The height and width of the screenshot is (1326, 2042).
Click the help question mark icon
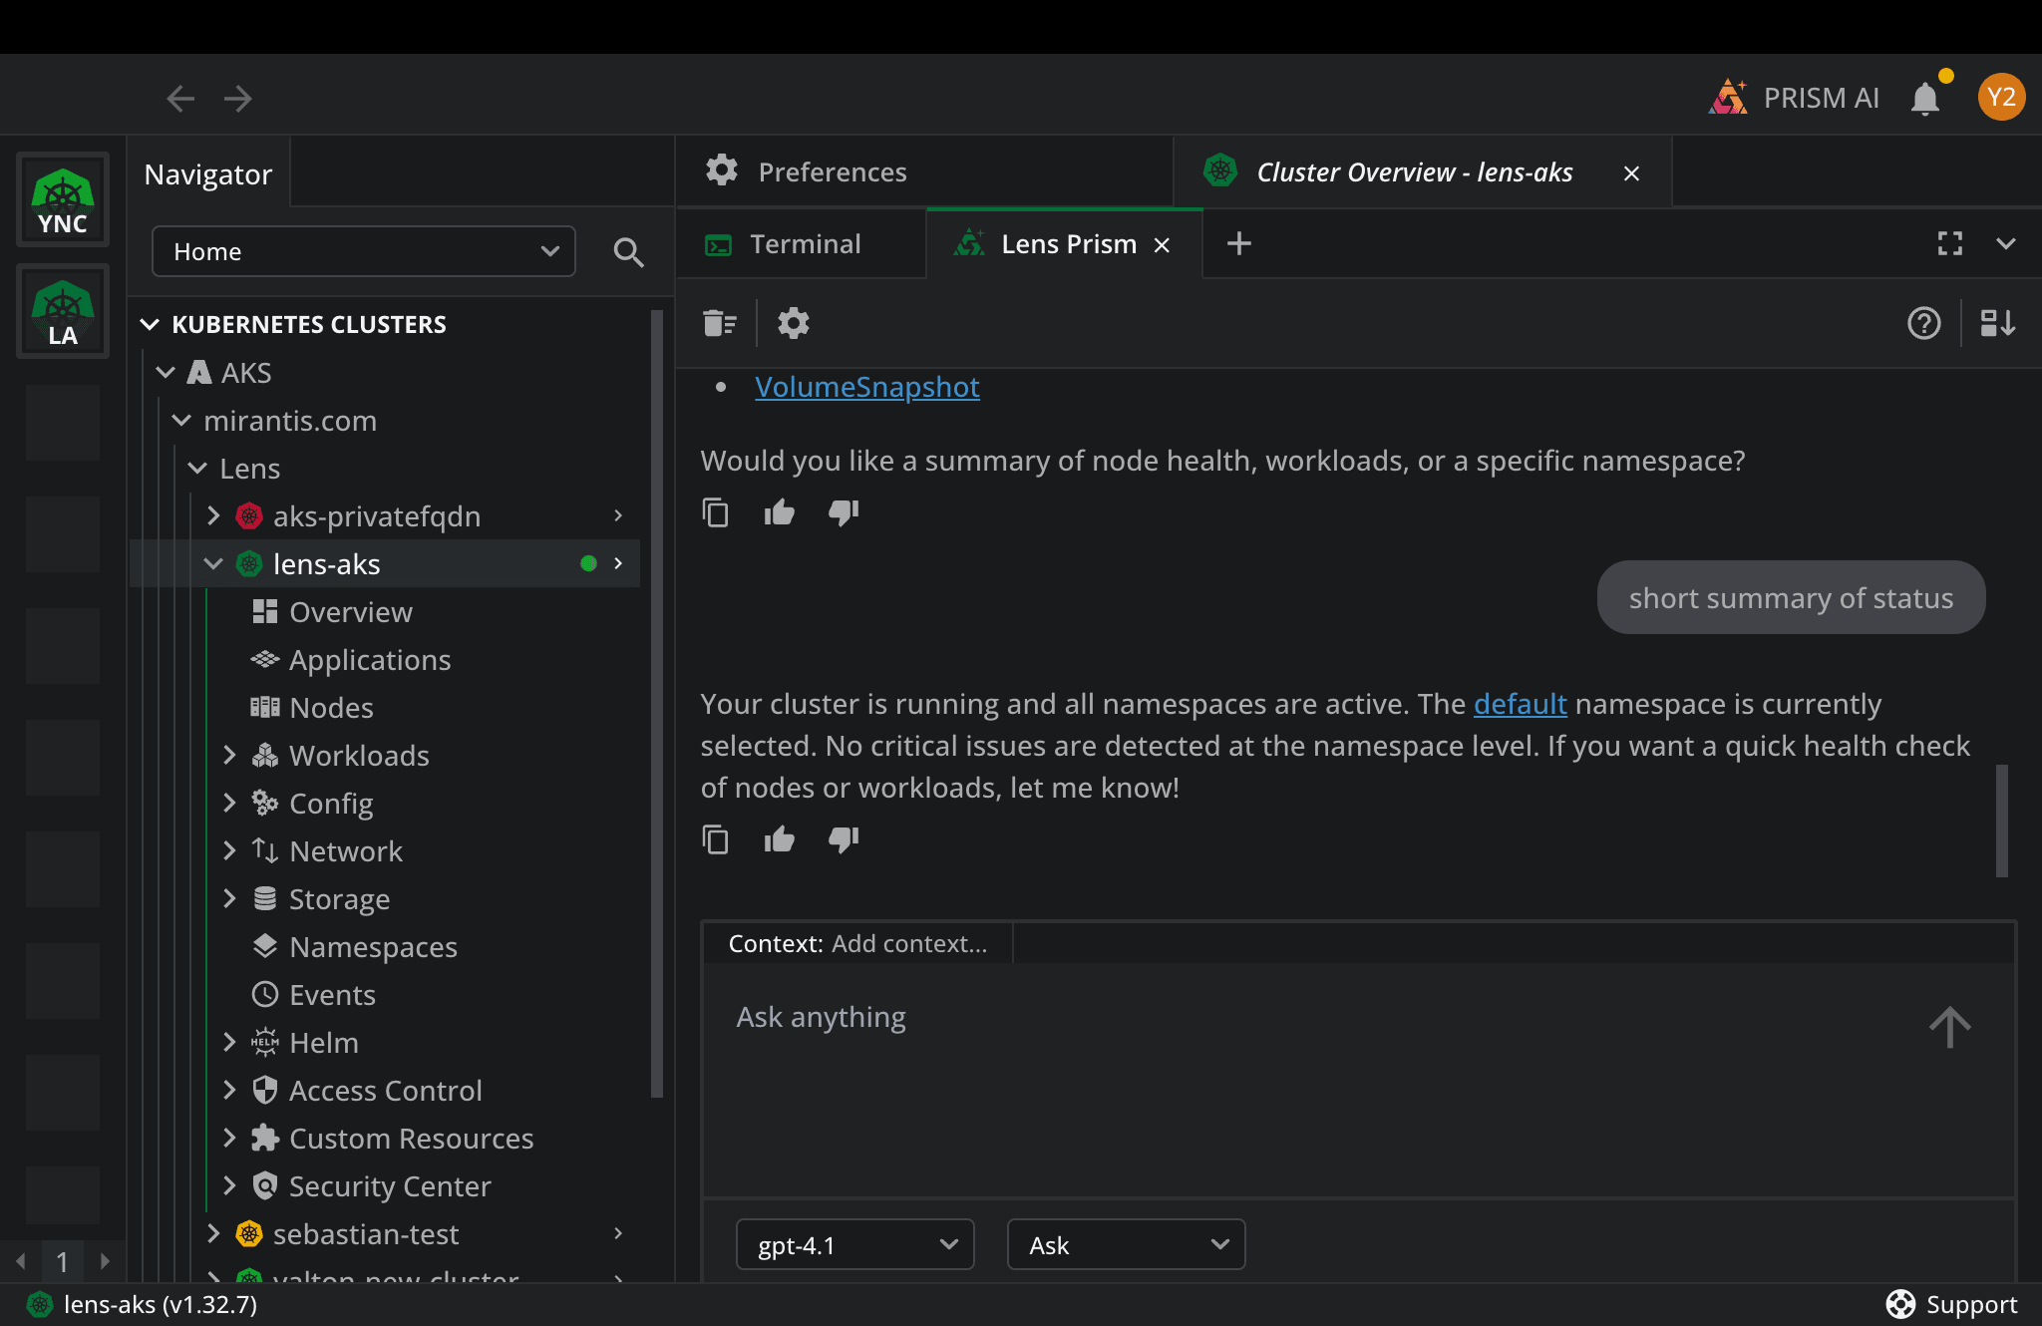1923,323
